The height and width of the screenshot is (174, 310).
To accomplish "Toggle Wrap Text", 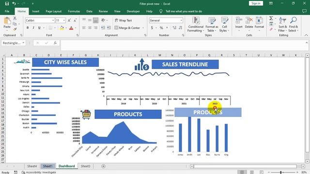I will (x=123, y=20).
